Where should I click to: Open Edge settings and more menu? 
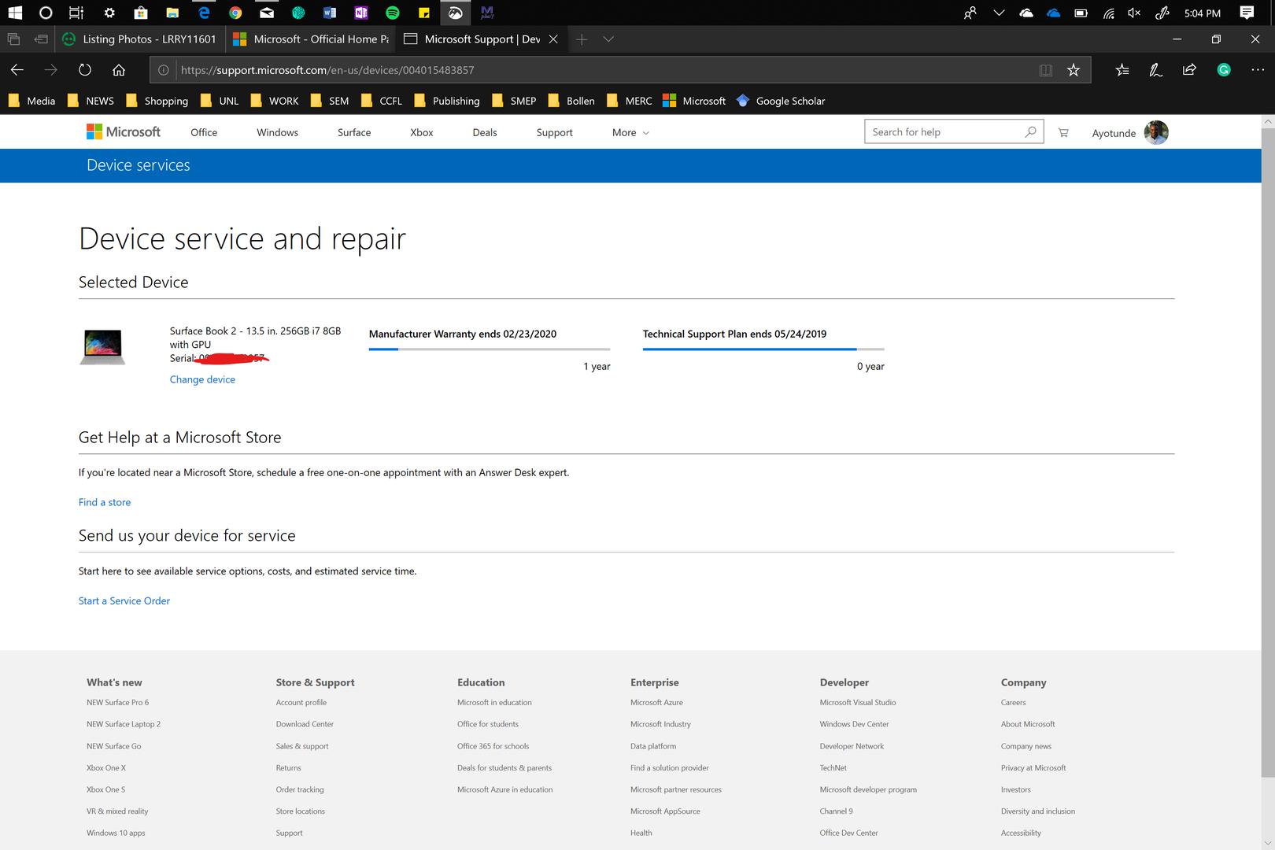pos(1258,70)
